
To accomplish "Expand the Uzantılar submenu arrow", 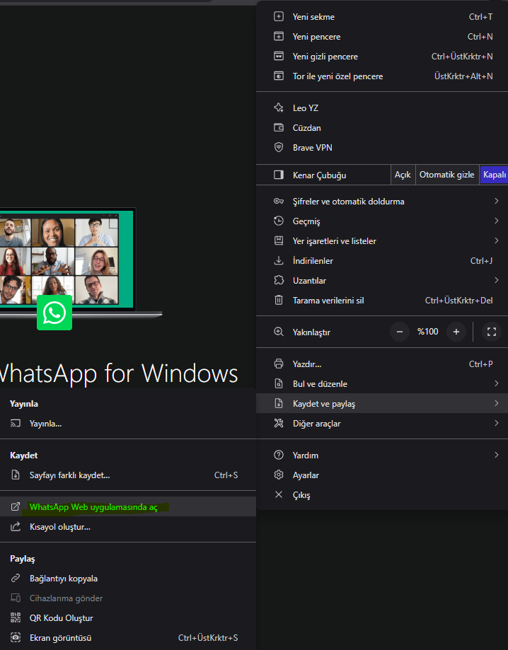I will [497, 280].
